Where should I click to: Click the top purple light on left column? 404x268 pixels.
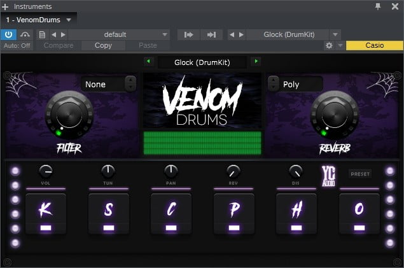pyautogui.click(x=15, y=171)
